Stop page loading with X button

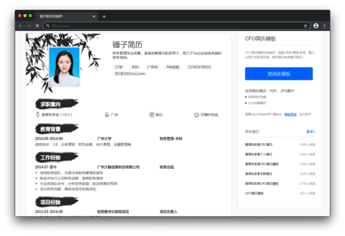click(37, 26)
